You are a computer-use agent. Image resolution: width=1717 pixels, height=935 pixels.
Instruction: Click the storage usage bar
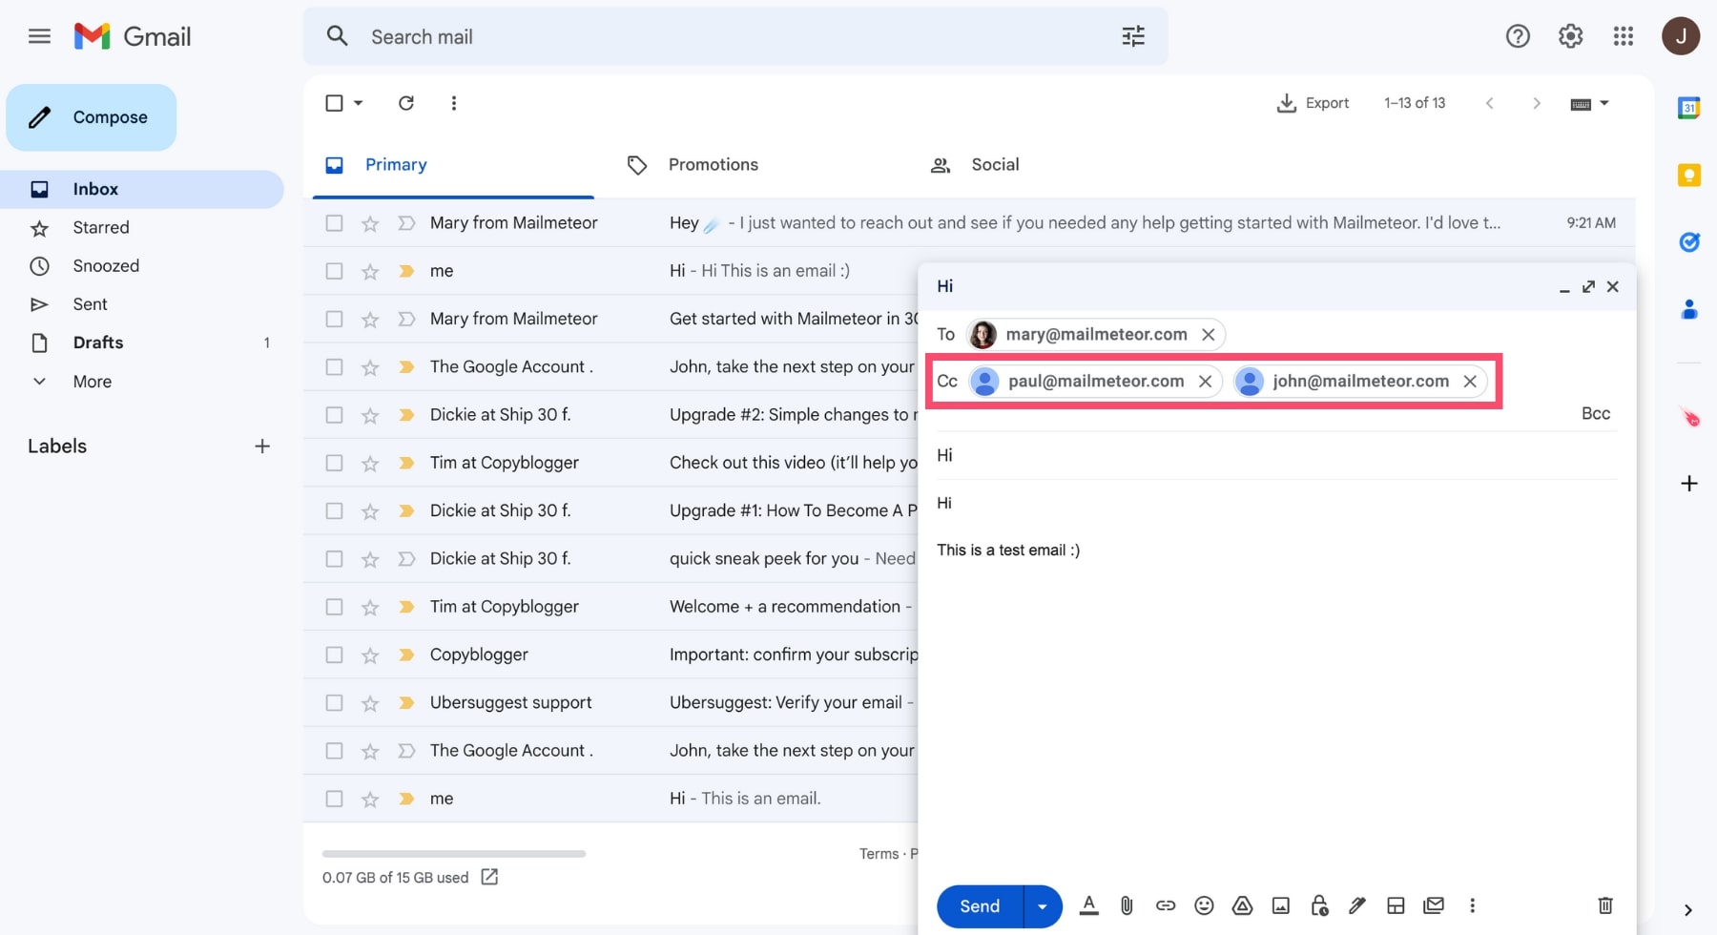(453, 854)
